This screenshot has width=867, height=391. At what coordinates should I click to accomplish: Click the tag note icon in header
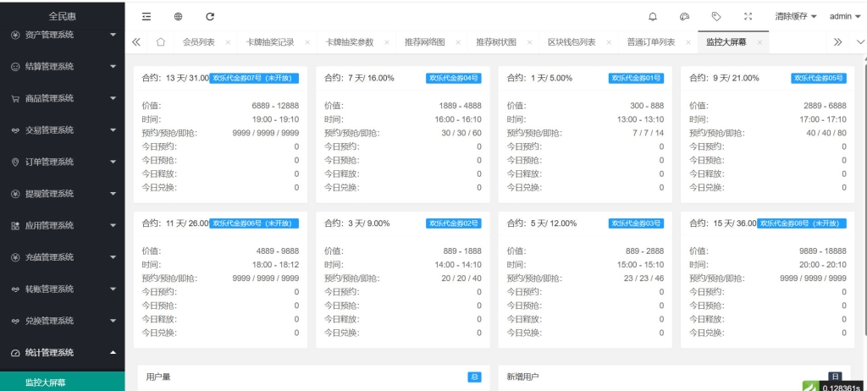point(716,16)
